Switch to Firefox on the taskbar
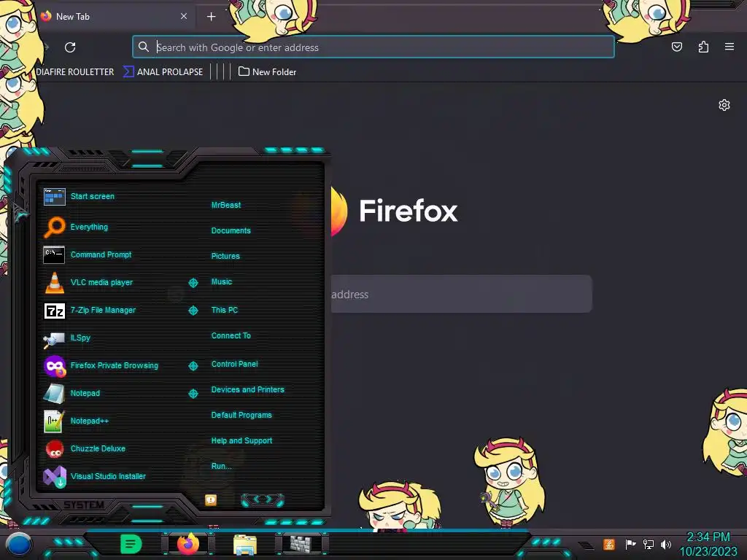The image size is (747, 560). point(188,544)
